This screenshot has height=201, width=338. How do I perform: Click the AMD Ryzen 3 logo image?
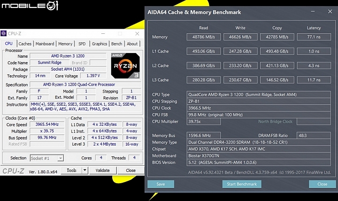pyautogui.click(x=125, y=66)
